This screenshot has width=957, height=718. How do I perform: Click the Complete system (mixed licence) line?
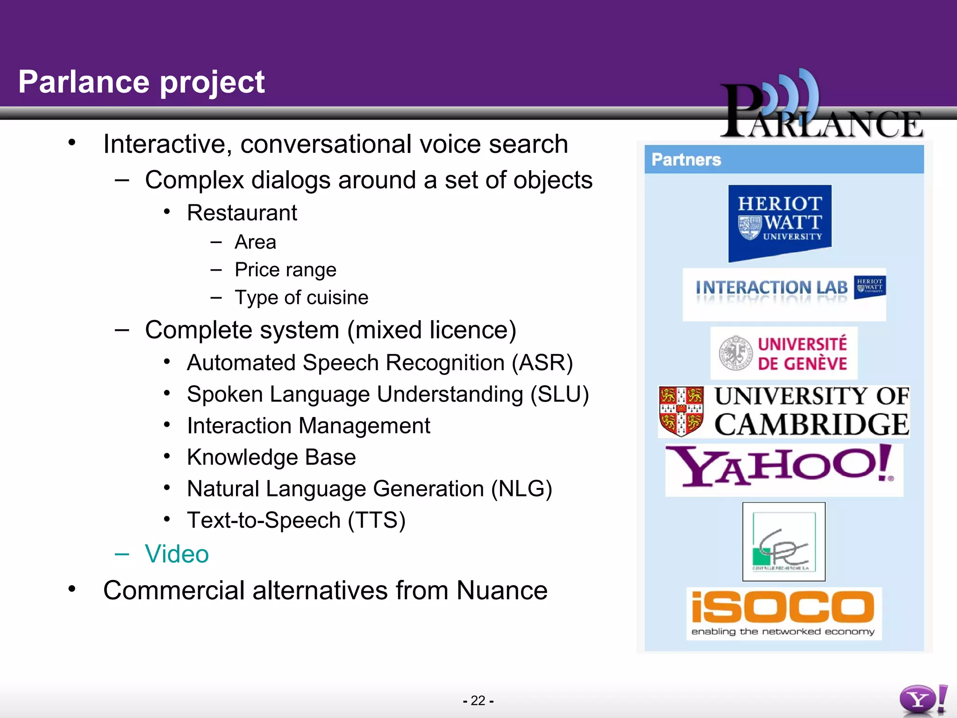[x=330, y=330]
